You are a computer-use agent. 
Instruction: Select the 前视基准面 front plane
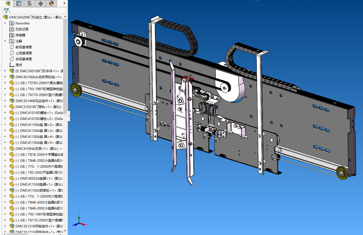point(23,47)
